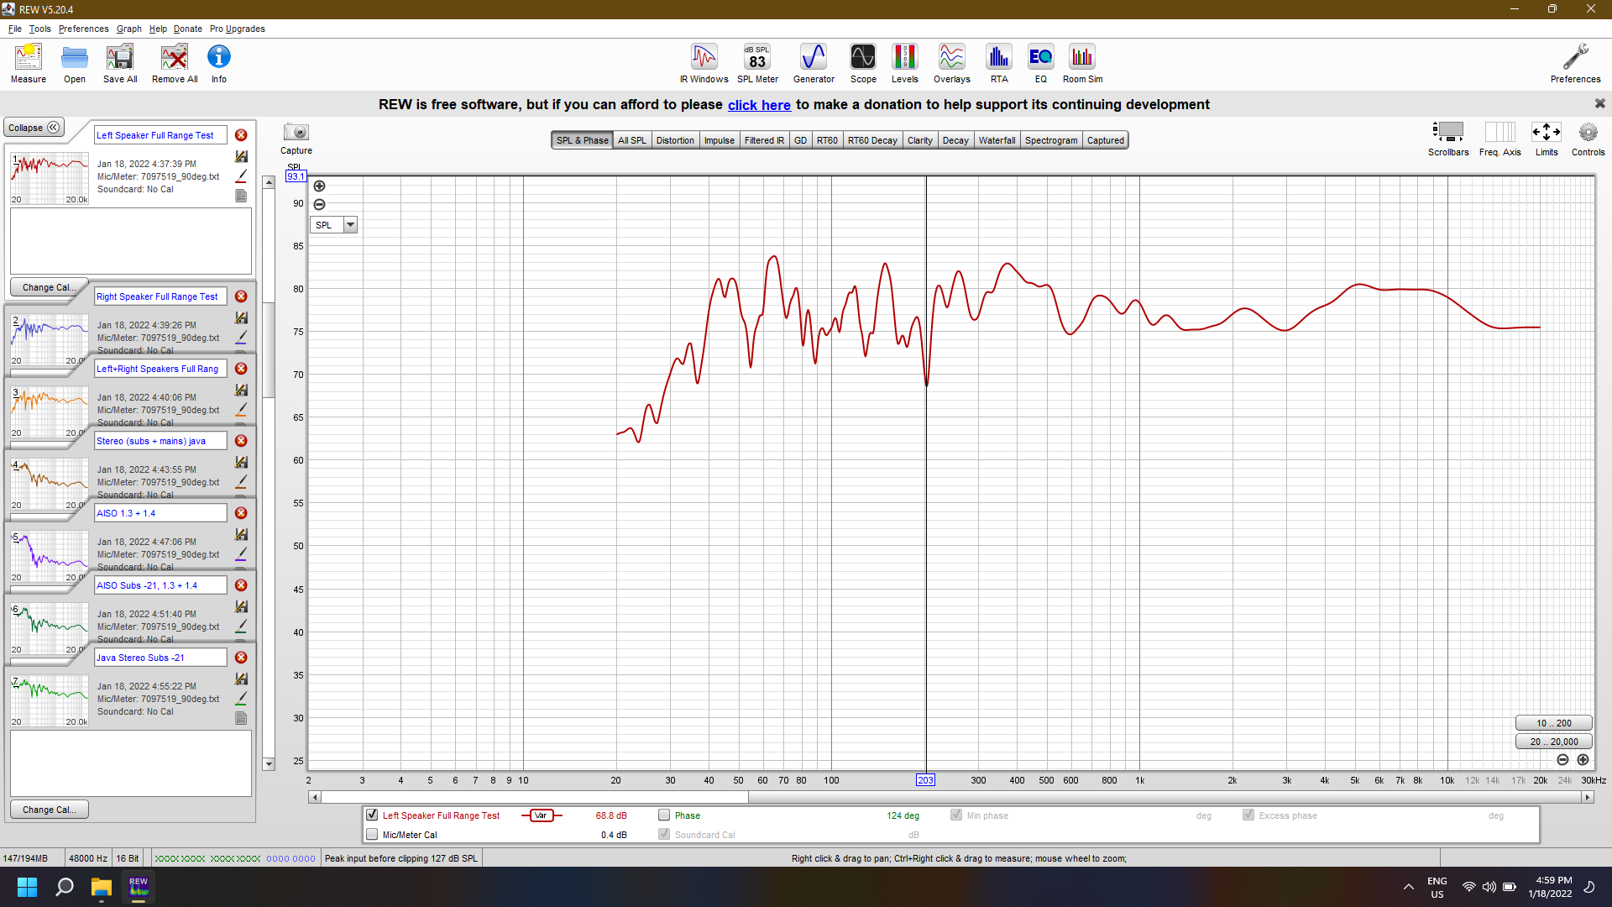This screenshot has width=1612, height=907.
Task: Remove Left Speaker Full Range Test measurement
Action: (241, 135)
